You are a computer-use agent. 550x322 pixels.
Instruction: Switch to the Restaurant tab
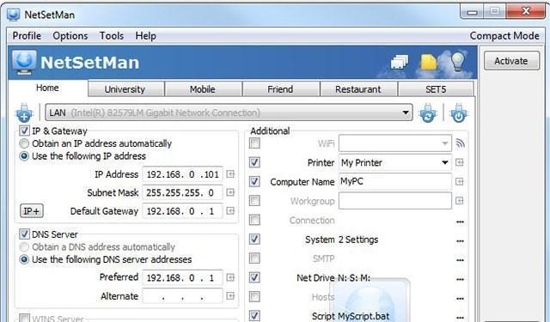tap(359, 89)
